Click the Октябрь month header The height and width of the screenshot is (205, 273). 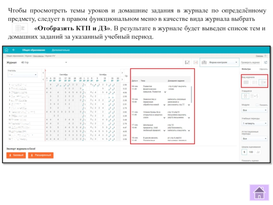point(103,74)
